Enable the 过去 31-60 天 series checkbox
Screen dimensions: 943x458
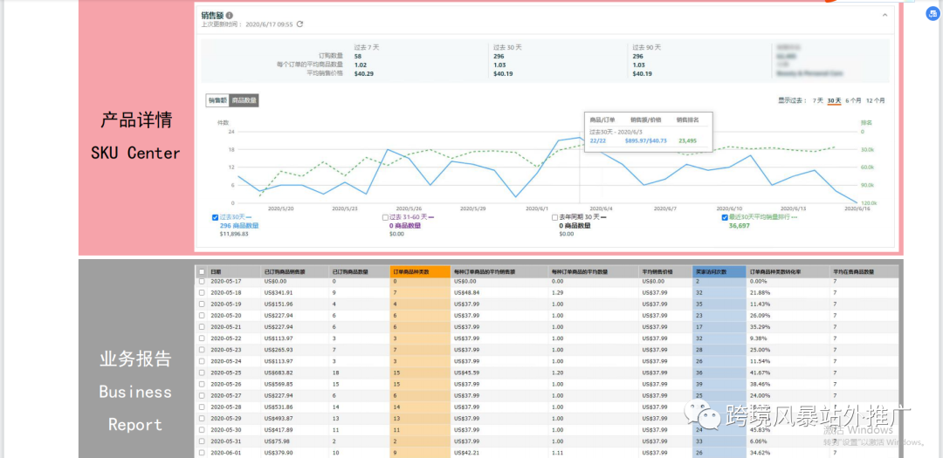(386, 217)
